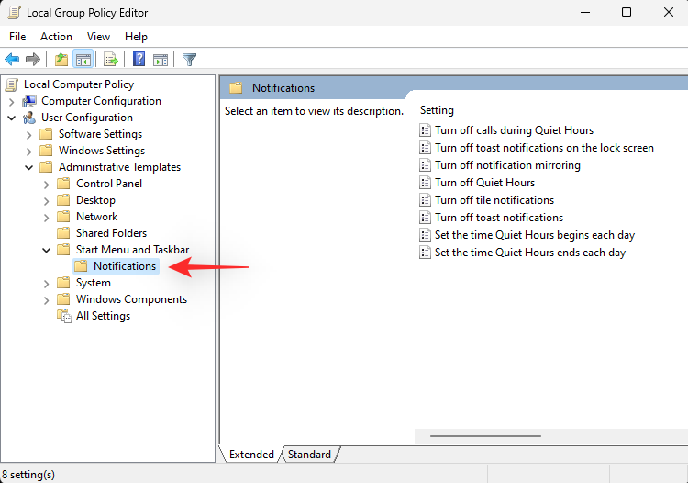Click the Shared Folders folder icon
The height and width of the screenshot is (483, 688).
(x=63, y=232)
